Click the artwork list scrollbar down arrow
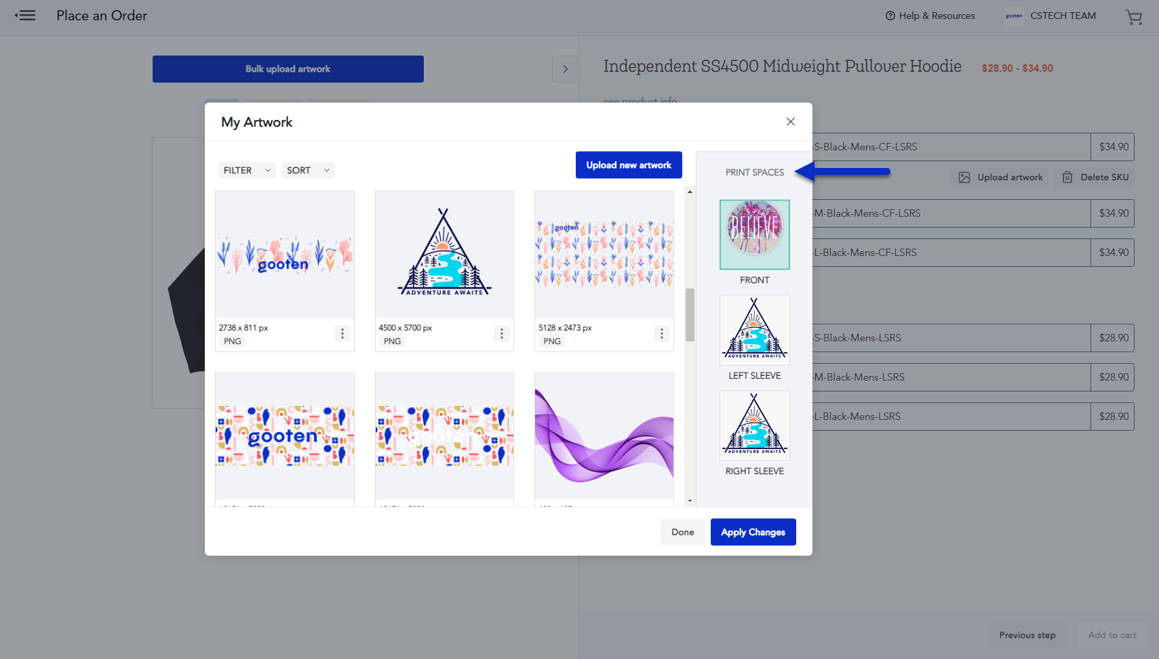 (x=690, y=501)
